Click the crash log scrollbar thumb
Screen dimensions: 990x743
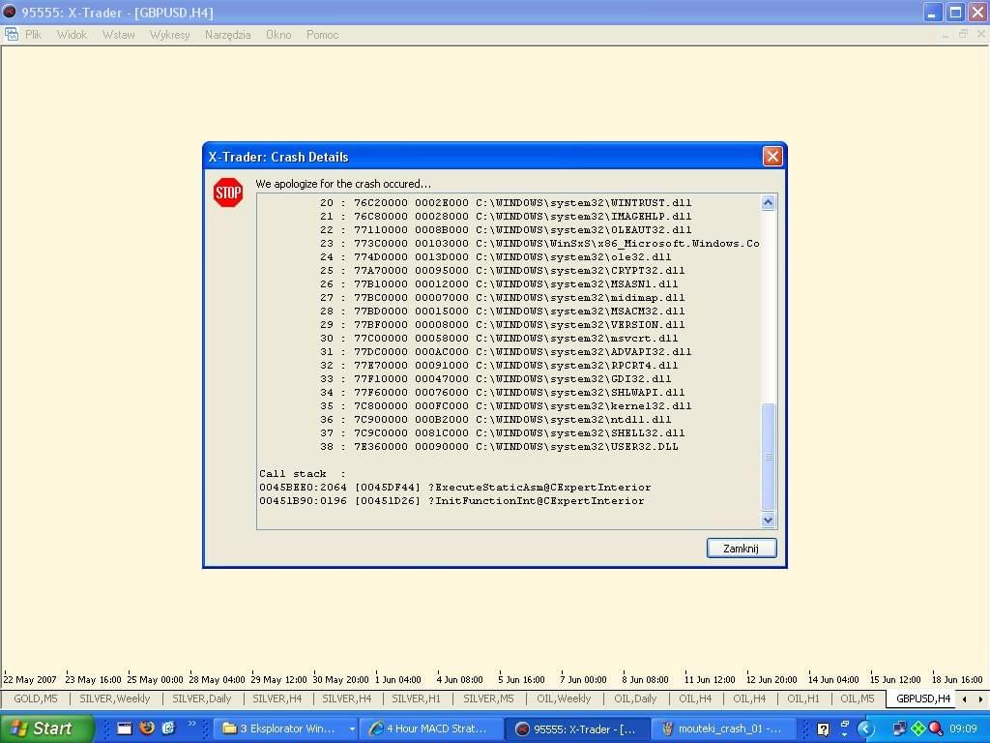(x=768, y=457)
